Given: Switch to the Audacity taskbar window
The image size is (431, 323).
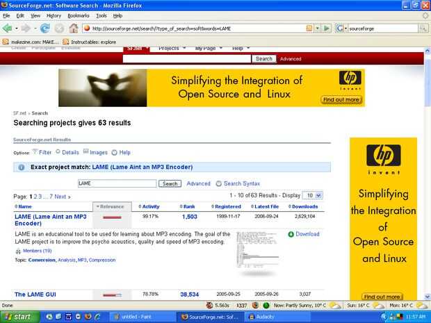Looking at the screenshot, I should (x=277, y=317).
